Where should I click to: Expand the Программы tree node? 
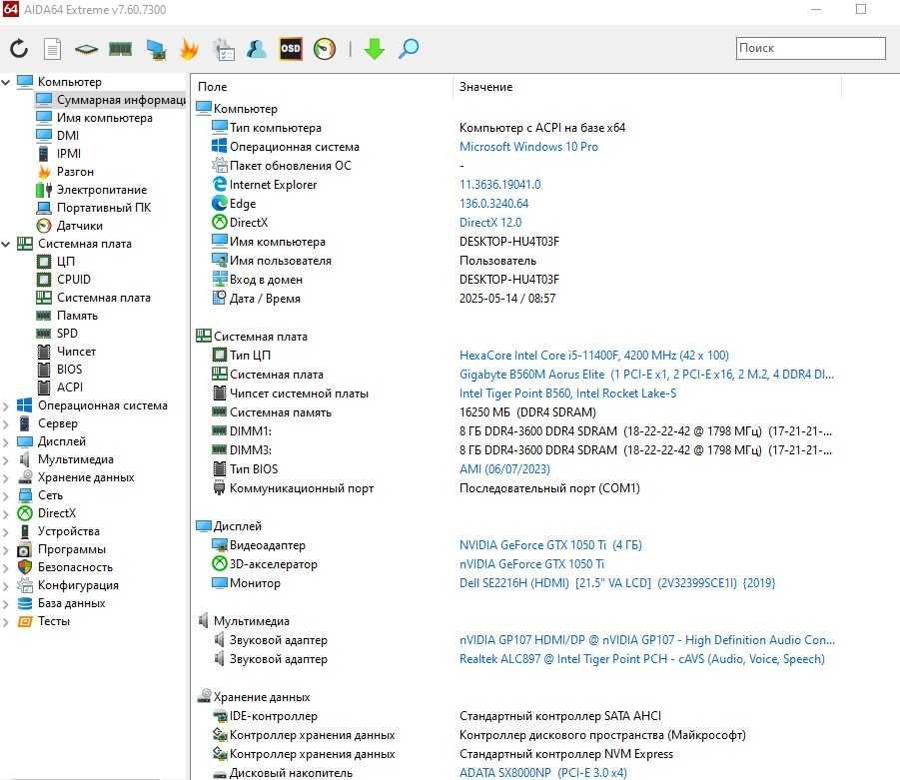point(6,550)
